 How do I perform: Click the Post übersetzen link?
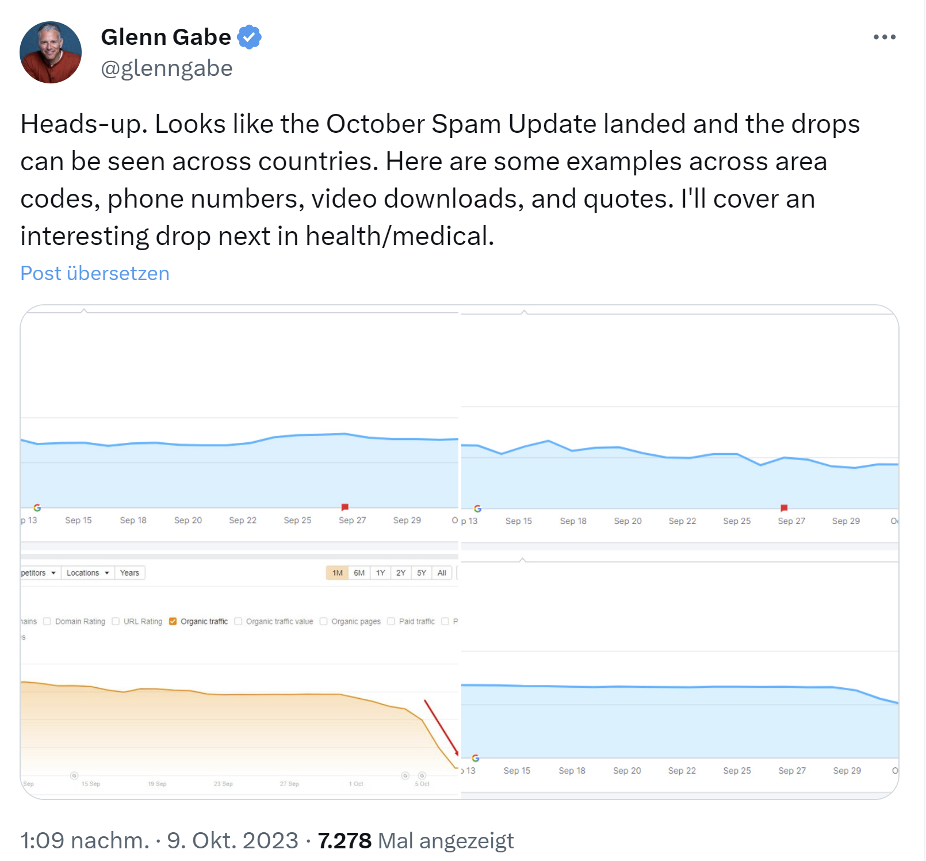pyautogui.click(x=94, y=273)
